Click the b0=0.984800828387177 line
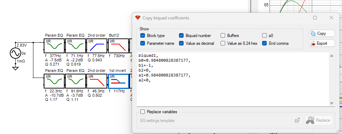This screenshot has width=342, height=134. (x=164, y=60)
